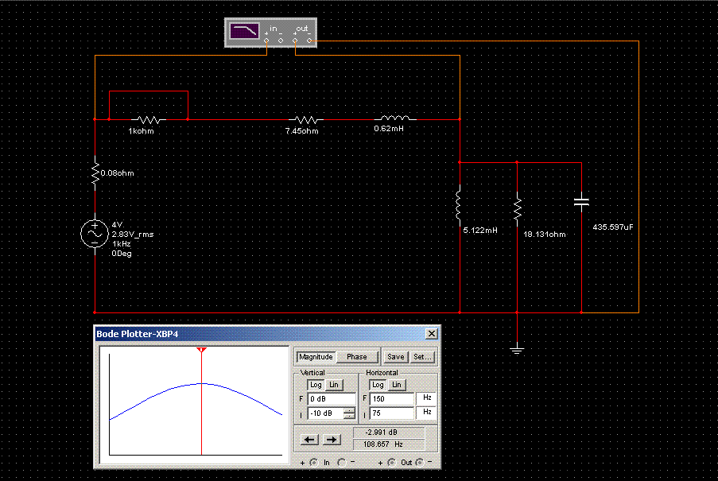Click the -10 dB field stepper arrows
This screenshot has width=718, height=481.
pyautogui.click(x=349, y=413)
